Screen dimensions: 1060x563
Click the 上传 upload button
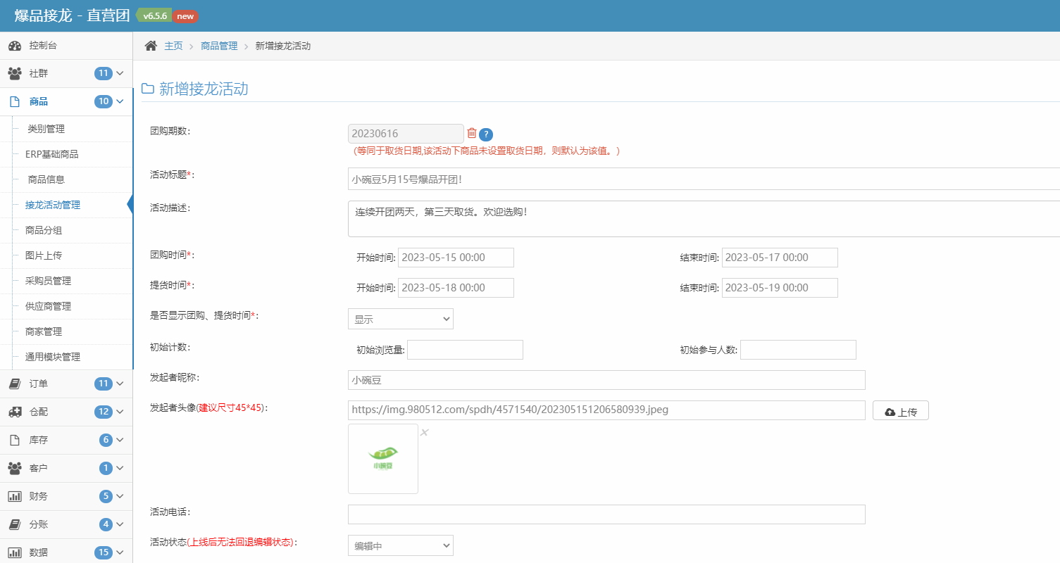tap(901, 411)
